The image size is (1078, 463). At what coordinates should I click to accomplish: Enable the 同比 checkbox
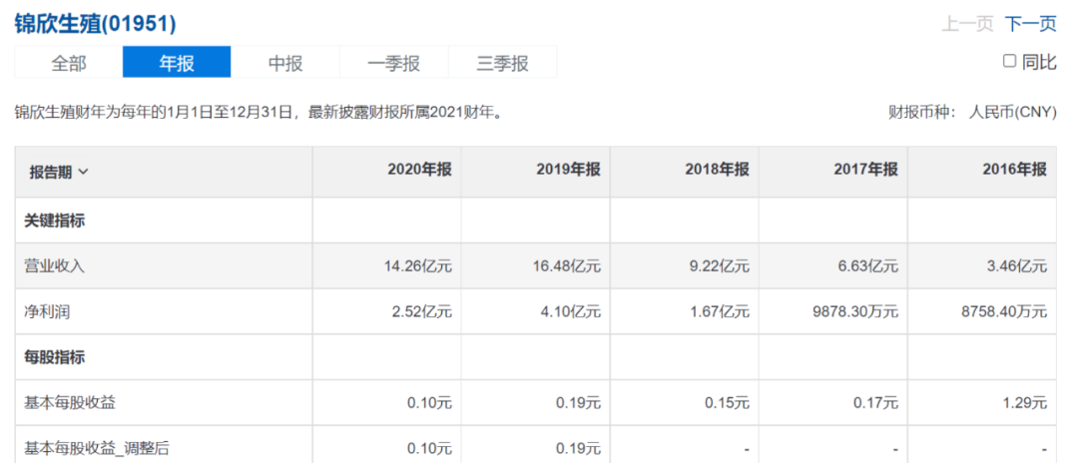[x=1009, y=62]
